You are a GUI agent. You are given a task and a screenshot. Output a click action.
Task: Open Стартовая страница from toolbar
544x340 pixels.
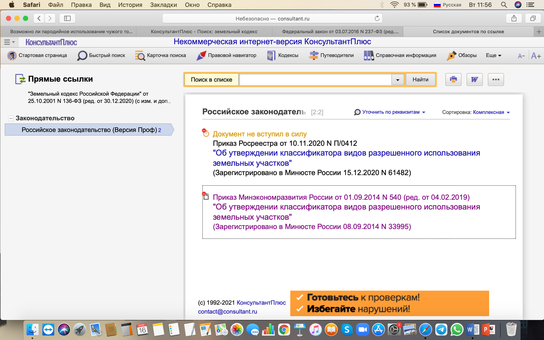coord(37,55)
